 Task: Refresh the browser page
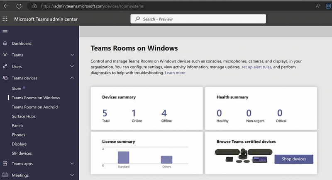(19, 6)
